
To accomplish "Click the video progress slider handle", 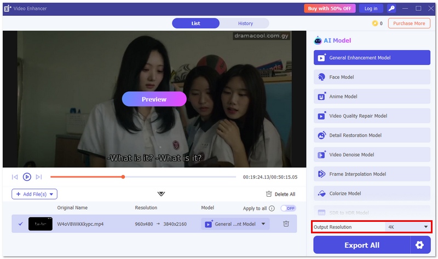I will pos(123,176).
